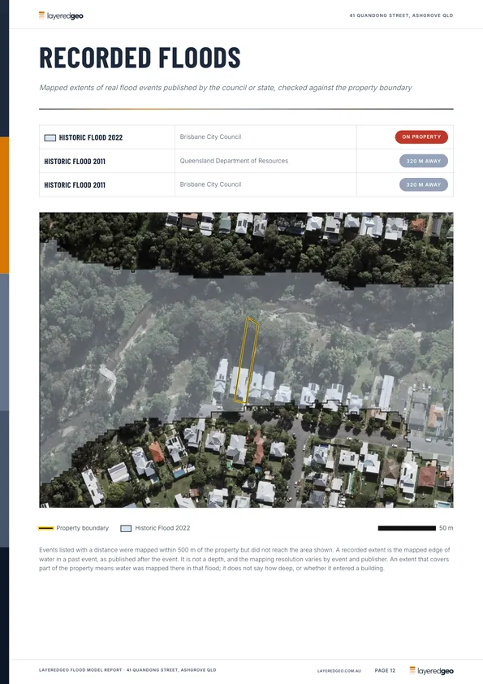
Task: Click 'Brisbane City Council' in the 2022 row
Action: pos(210,137)
